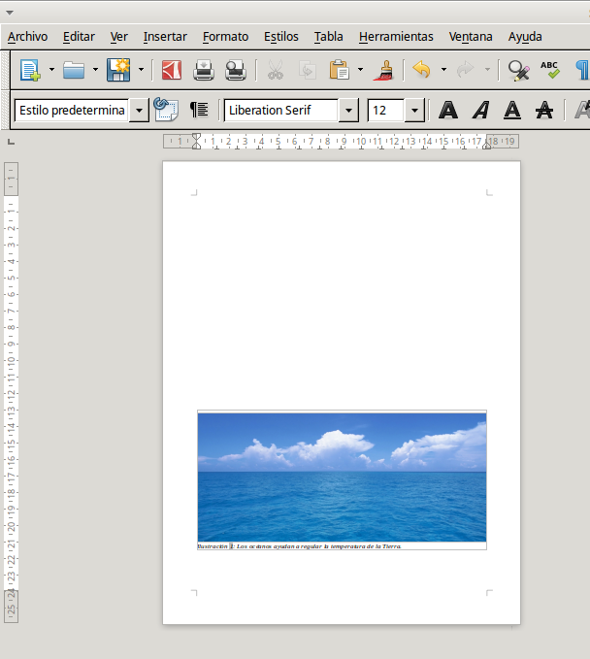This screenshot has height=659, width=590.
Task: Export directly as PDF icon
Action: point(172,70)
